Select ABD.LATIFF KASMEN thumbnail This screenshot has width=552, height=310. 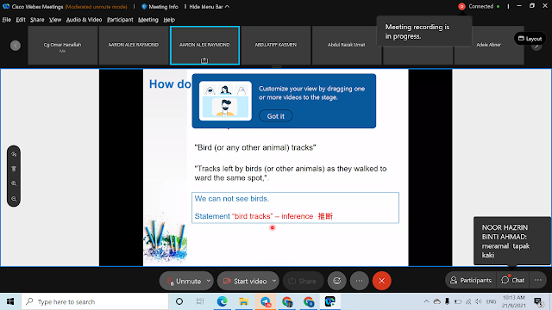coord(276,46)
